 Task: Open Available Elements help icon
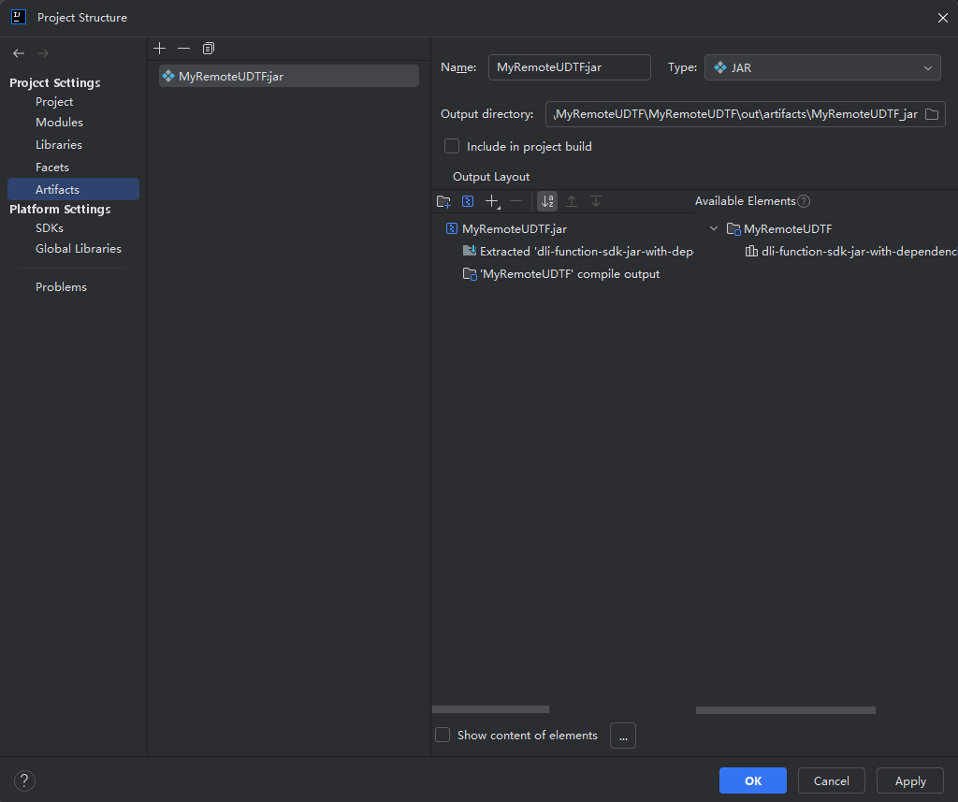click(x=804, y=201)
